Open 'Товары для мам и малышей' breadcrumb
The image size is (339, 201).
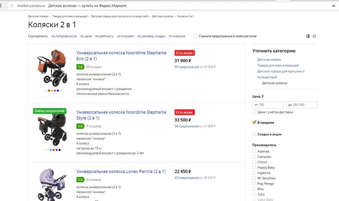(69, 16)
